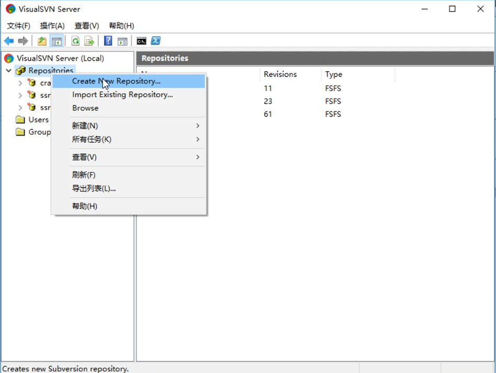Toggle the Show/Hide Console Tree icon
This screenshot has height=373, width=496.
pyautogui.click(x=57, y=41)
